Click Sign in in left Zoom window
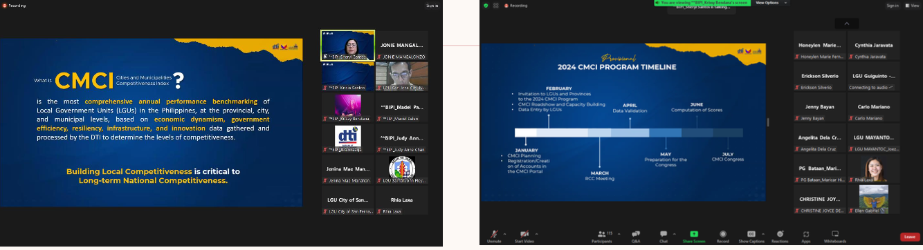Image resolution: width=923 pixels, height=250 pixels. pos(432,6)
